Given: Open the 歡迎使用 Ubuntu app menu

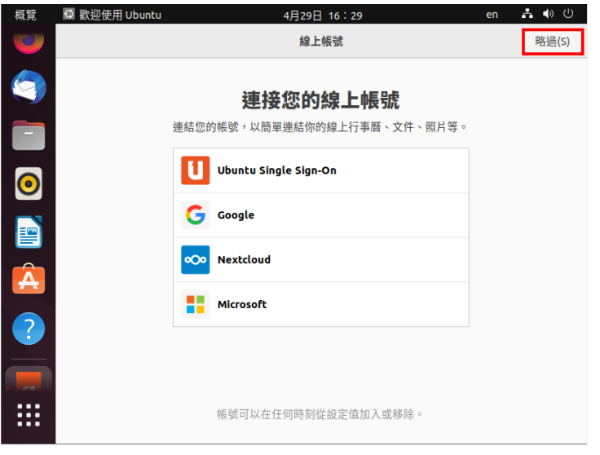Looking at the screenshot, I should [112, 15].
